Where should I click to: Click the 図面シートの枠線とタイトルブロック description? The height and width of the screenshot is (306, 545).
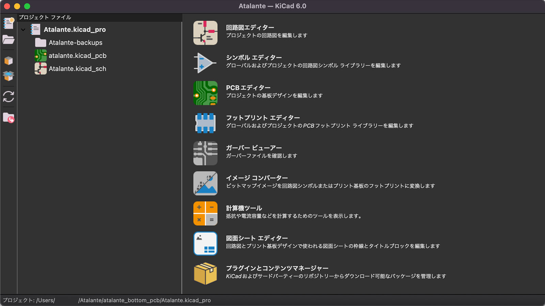[333, 246]
